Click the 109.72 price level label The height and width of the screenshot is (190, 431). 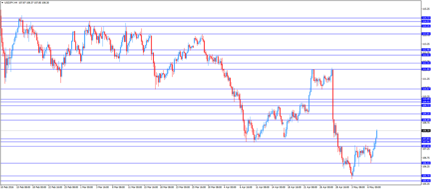click(x=426, y=106)
